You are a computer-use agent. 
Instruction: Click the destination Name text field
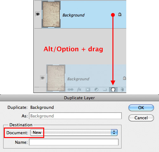tap(74, 142)
